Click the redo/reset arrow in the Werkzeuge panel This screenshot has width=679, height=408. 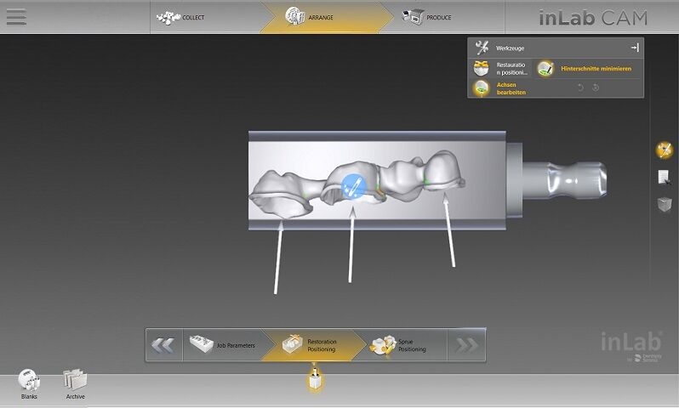point(596,88)
